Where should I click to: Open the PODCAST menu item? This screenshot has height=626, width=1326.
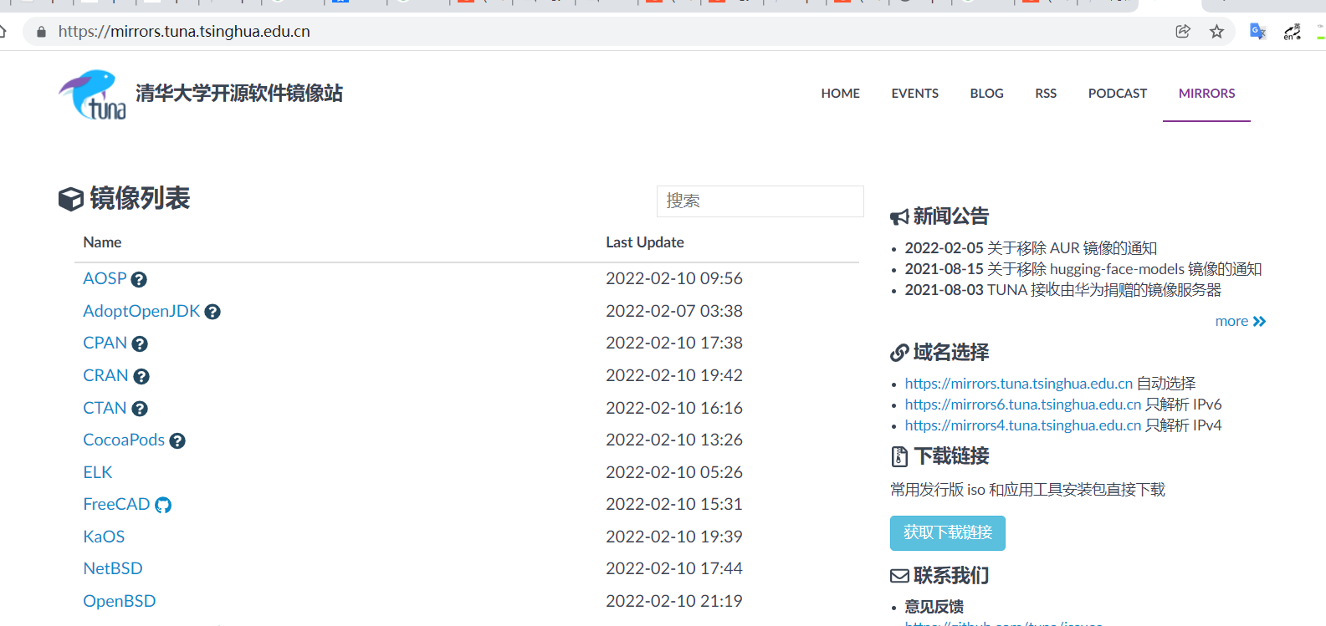point(1117,94)
